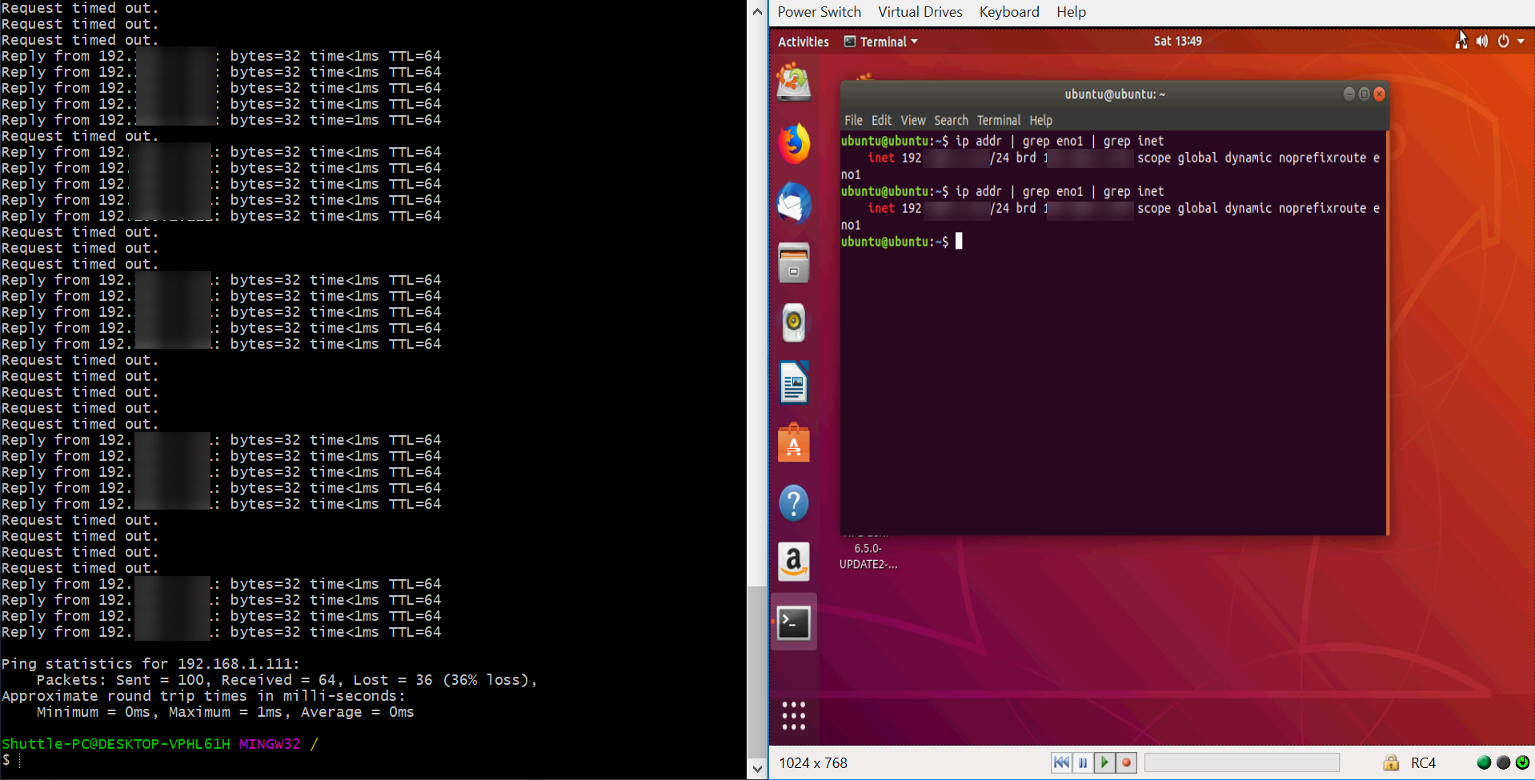Open the terminal window Search menu
The height and width of the screenshot is (780, 1535).
click(x=951, y=120)
